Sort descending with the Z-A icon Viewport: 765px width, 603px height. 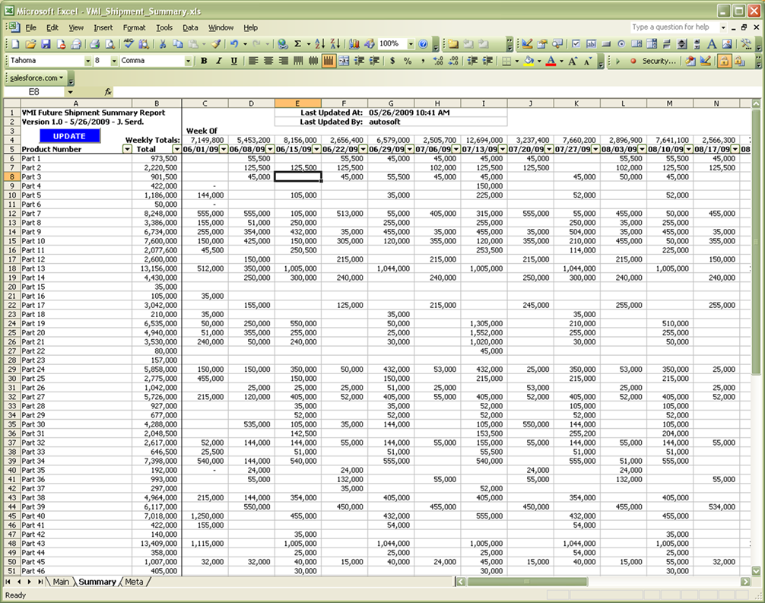(335, 44)
